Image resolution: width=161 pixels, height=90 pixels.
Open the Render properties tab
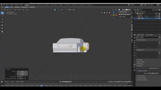[134, 41]
